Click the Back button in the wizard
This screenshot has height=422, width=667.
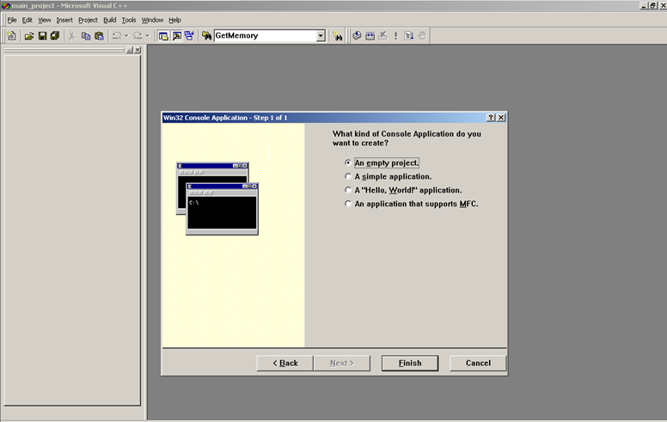[x=285, y=363]
